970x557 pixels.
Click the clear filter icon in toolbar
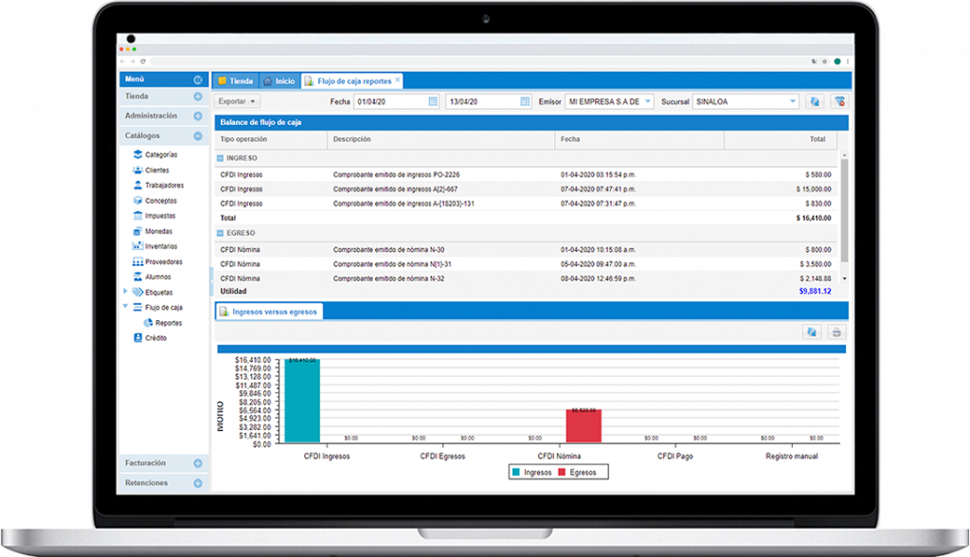[x=838, y=101]
